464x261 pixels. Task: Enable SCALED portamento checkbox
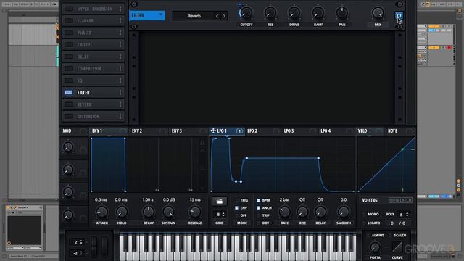click(x=390, y=236)
